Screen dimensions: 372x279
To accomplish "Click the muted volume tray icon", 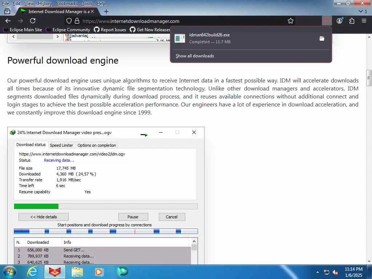I will pyautogui.click(x=335, y=272).
